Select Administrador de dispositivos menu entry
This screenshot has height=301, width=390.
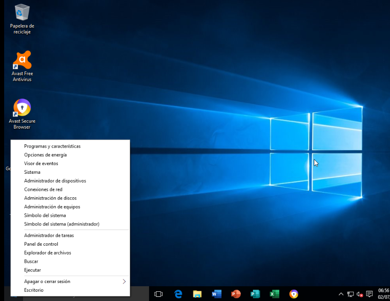tap(55, 181)
